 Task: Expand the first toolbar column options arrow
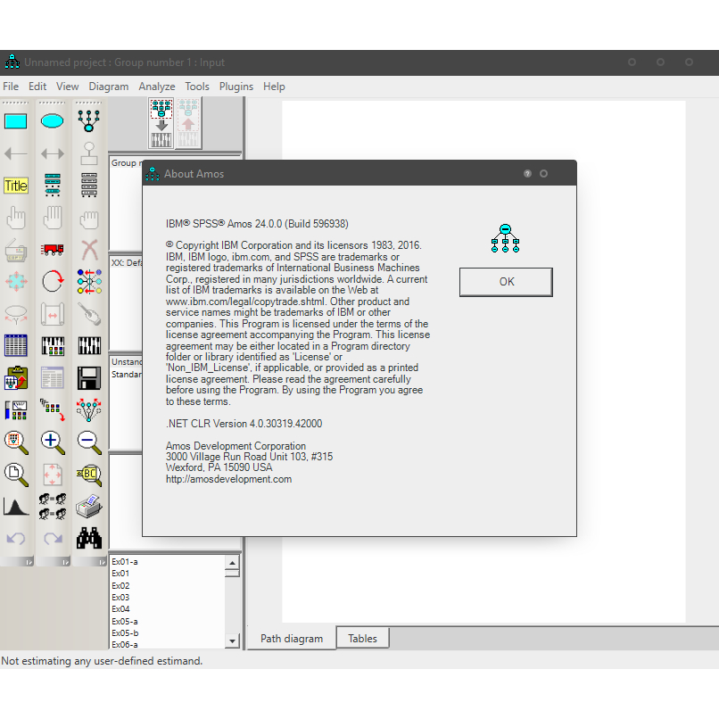[28, 562]
